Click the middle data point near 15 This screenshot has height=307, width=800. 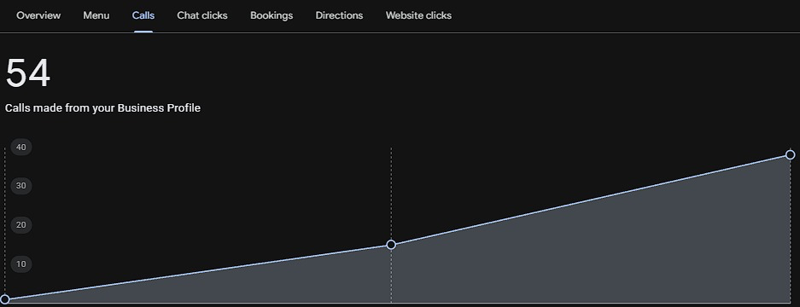pos(391,245)
